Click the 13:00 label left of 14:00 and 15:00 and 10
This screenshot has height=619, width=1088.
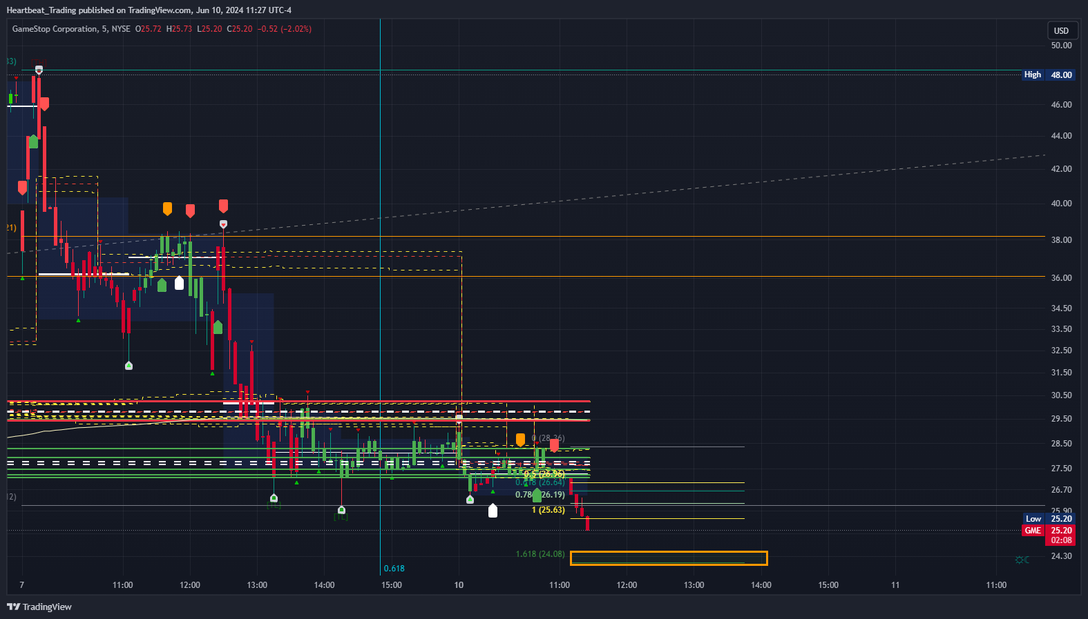[257, 585]
